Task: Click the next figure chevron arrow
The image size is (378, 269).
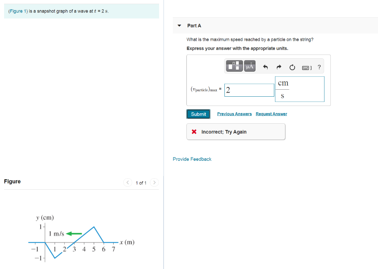Action: tap(154, 182)
